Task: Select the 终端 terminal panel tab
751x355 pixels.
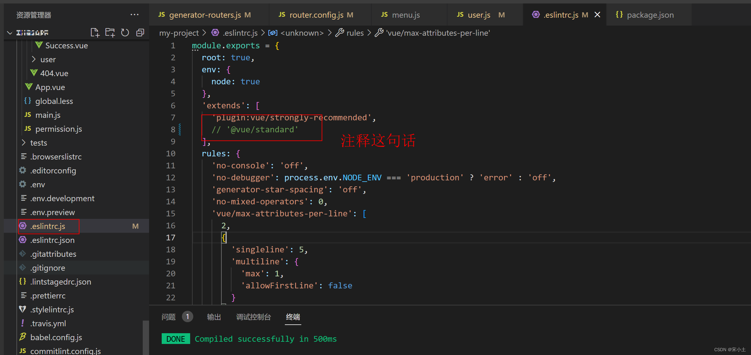Action: [x=293, y=317]
